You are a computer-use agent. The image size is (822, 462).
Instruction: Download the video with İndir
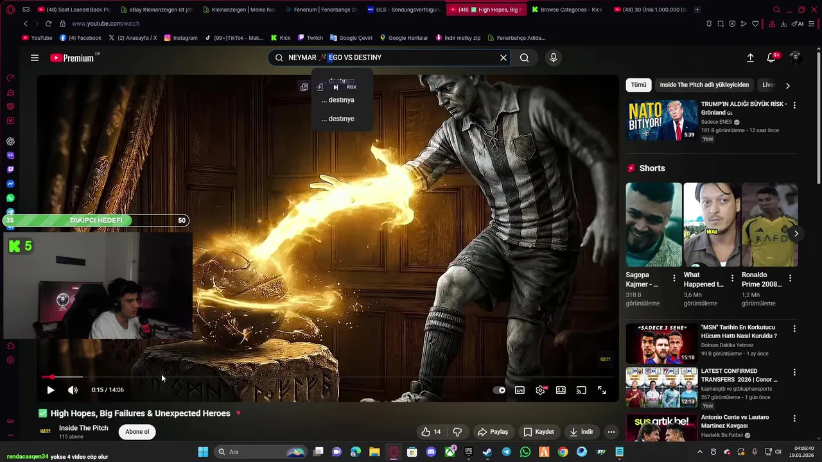tap(582, 432)
